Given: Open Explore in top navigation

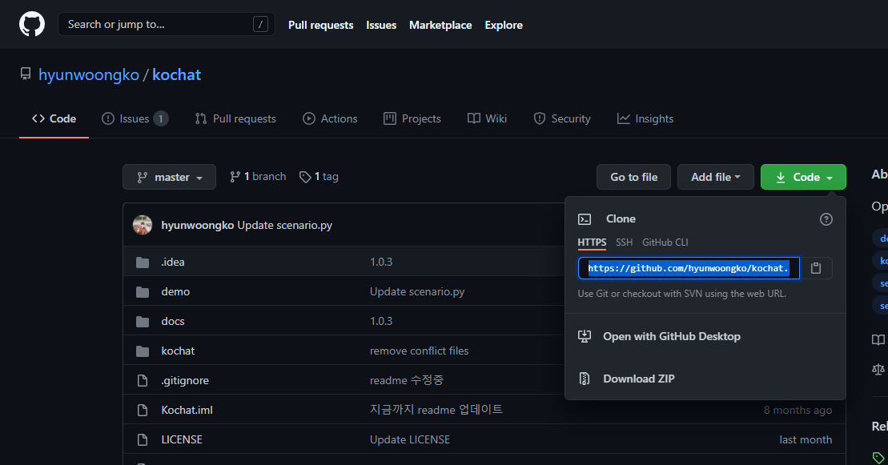Looking at the screenshot, I should [504, 25].
